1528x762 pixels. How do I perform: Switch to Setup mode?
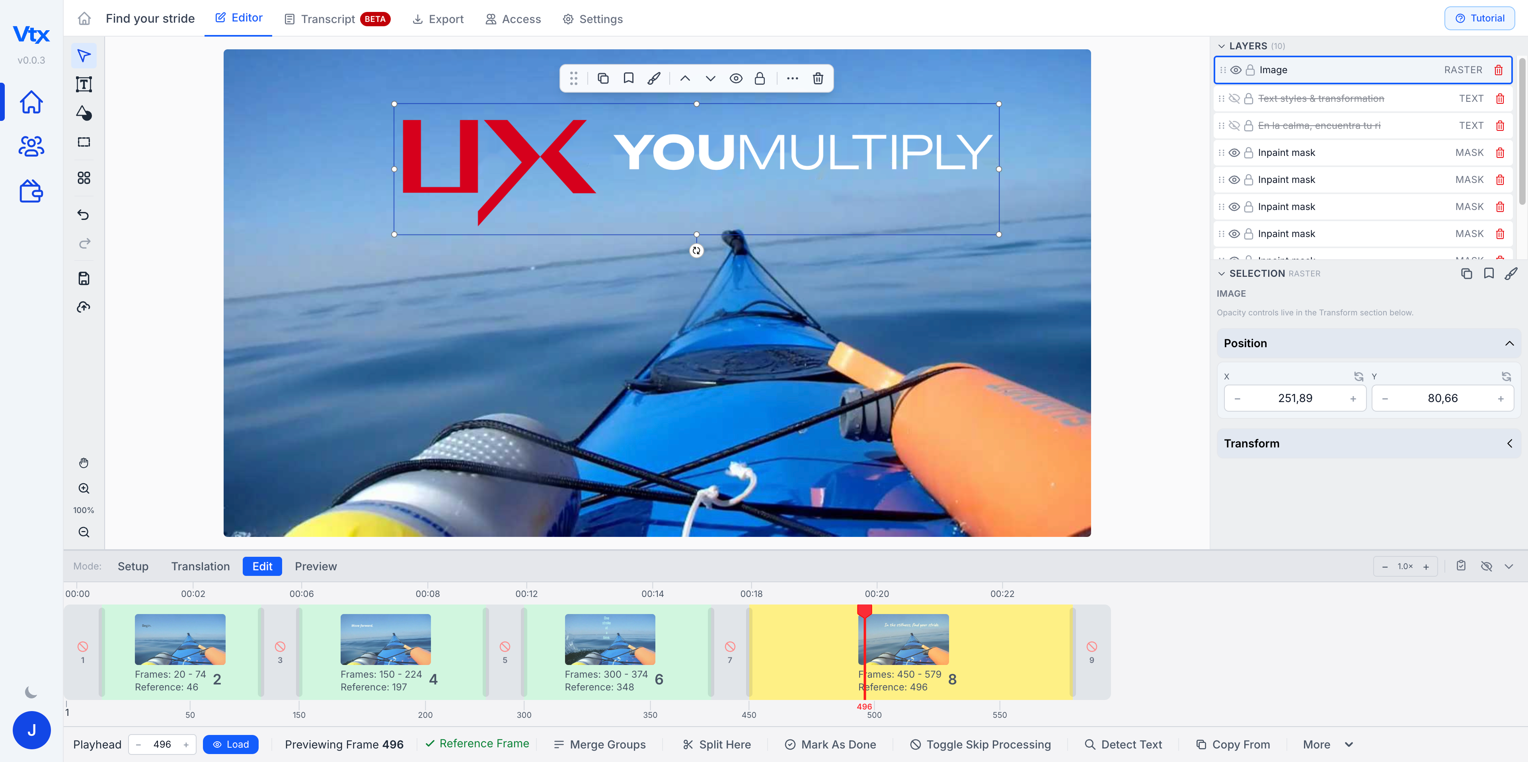[133, 566]
